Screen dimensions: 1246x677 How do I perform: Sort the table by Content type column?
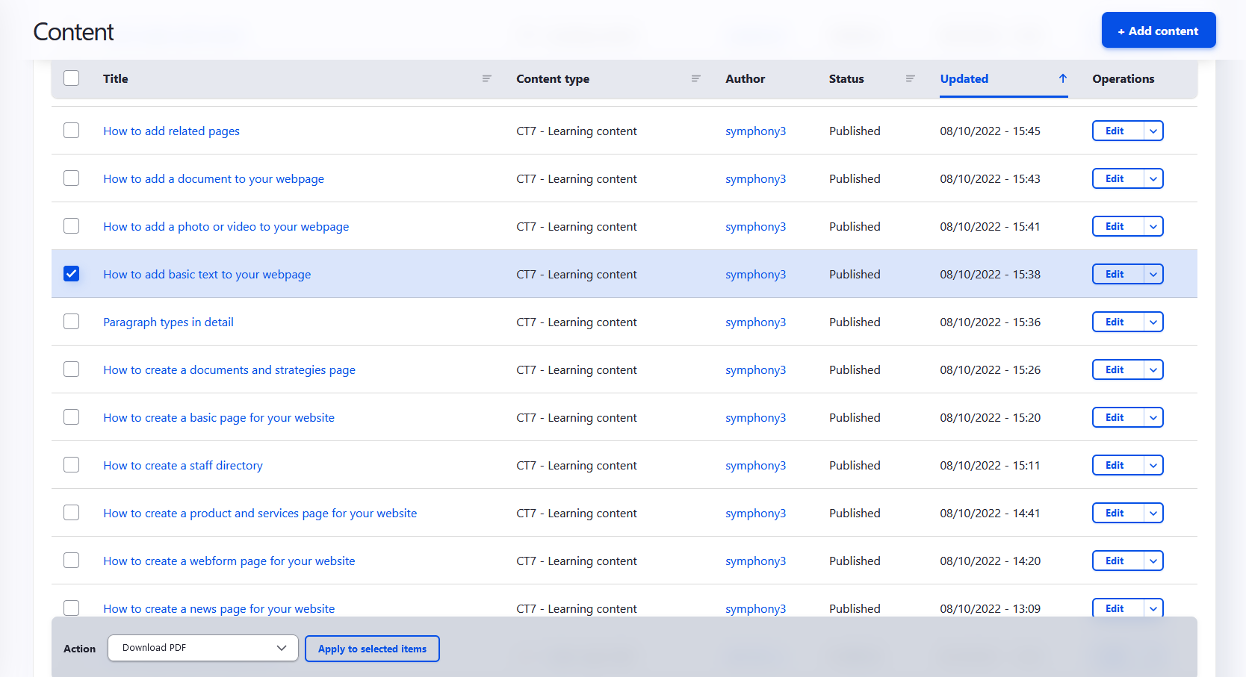pos(553,78)
